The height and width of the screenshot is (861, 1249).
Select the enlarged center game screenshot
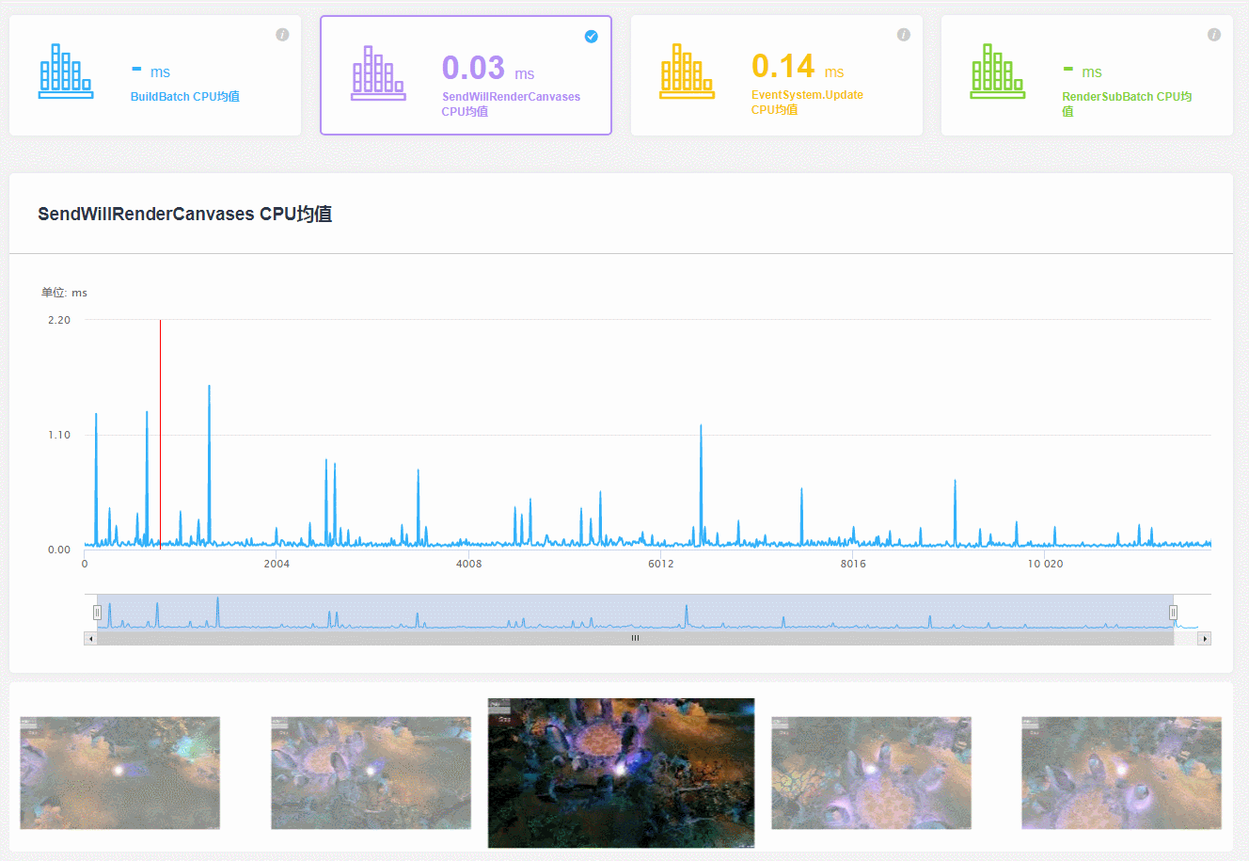(621, 773)
